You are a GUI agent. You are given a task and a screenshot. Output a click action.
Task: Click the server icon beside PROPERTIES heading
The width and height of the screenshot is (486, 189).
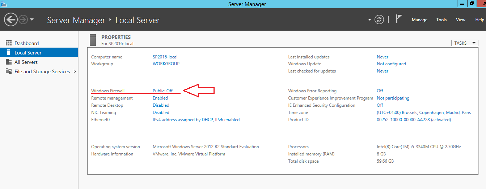pos(93,40)
